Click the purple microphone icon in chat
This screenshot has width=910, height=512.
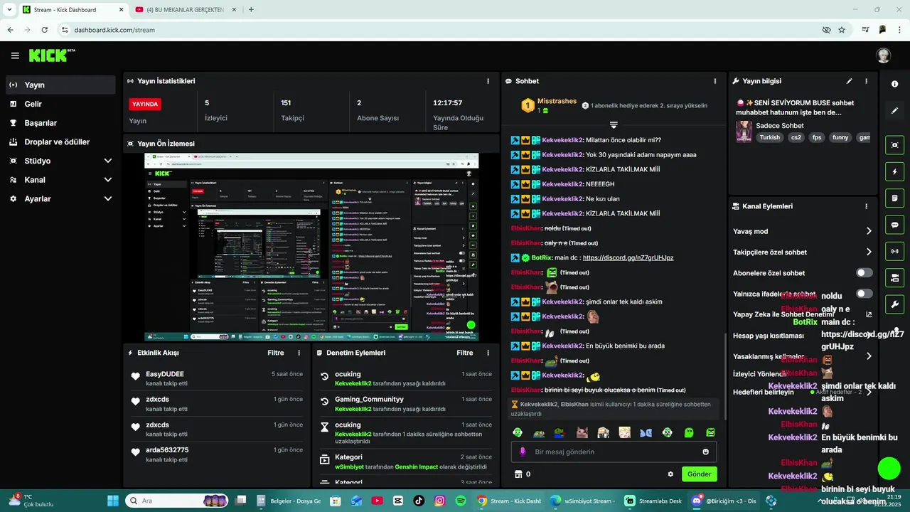point(523,452)
